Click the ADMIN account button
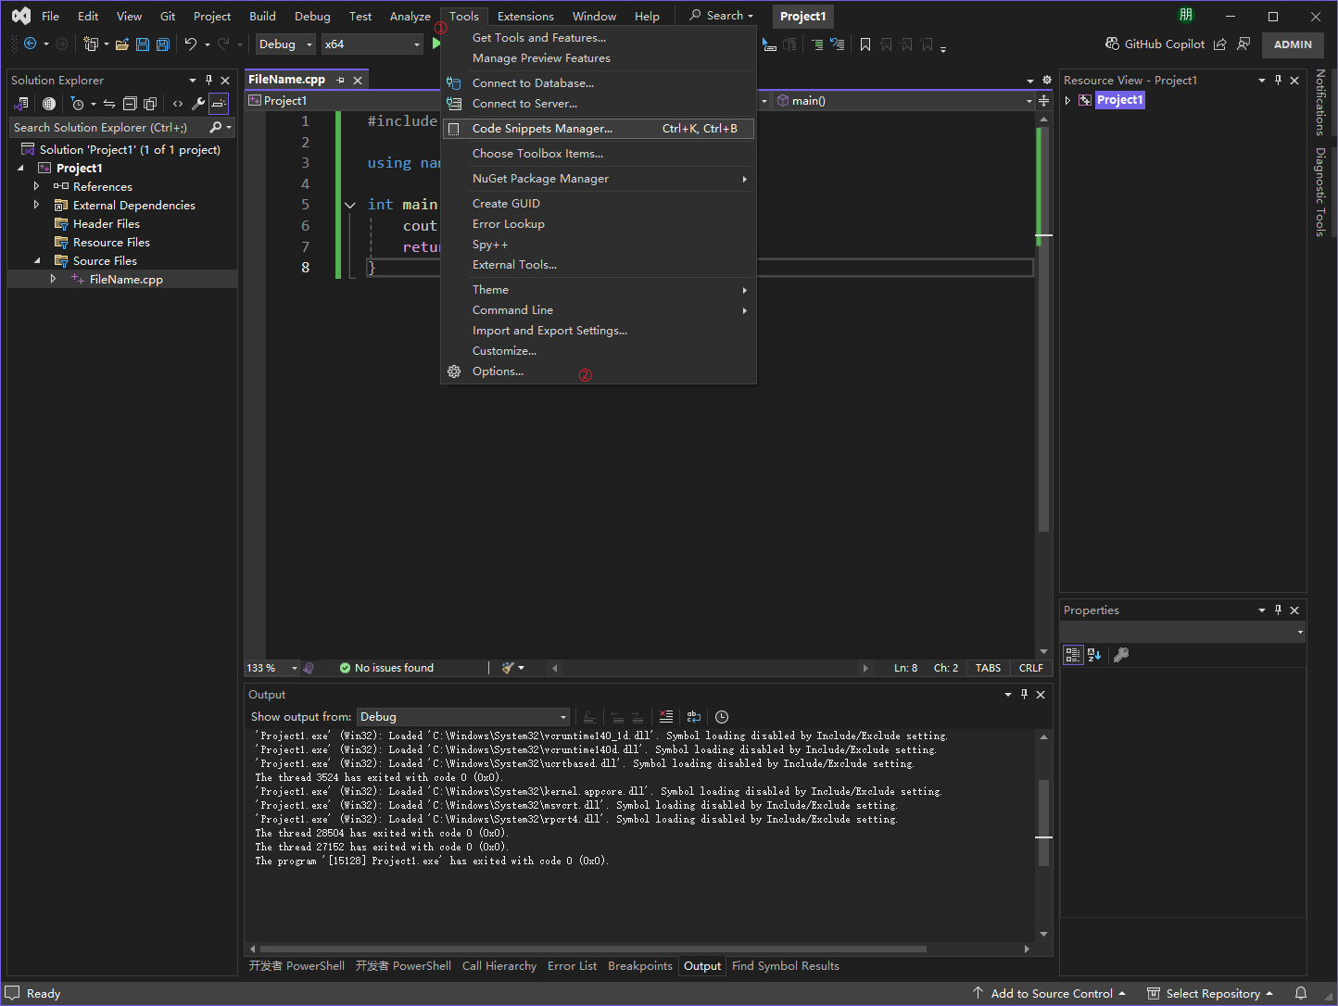 (x=1293, y=44)
